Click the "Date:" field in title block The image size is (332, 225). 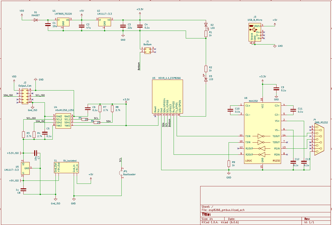point(231,219)
